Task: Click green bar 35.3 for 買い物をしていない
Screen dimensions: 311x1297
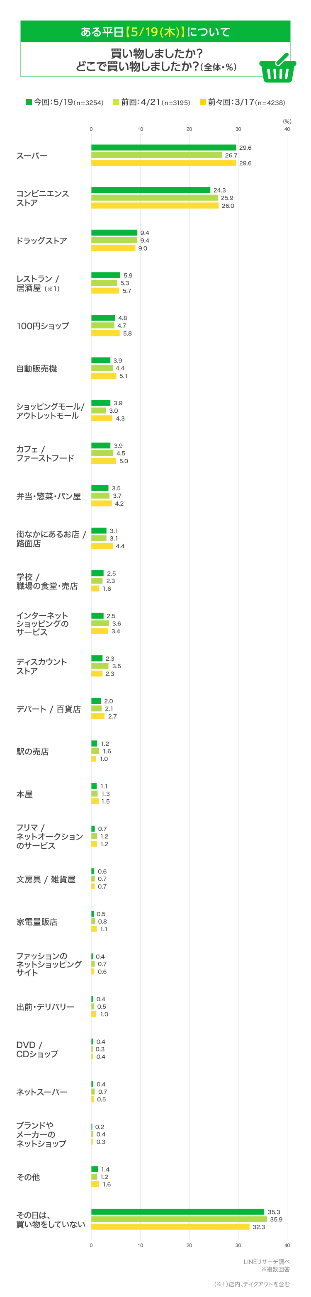Action: click(177, 1212)
